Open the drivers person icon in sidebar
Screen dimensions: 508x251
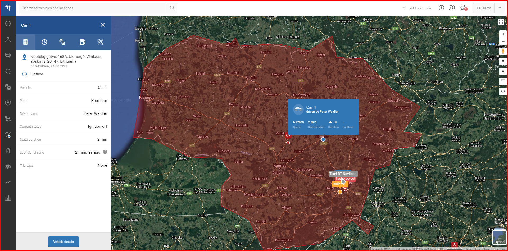click(8, 39)
